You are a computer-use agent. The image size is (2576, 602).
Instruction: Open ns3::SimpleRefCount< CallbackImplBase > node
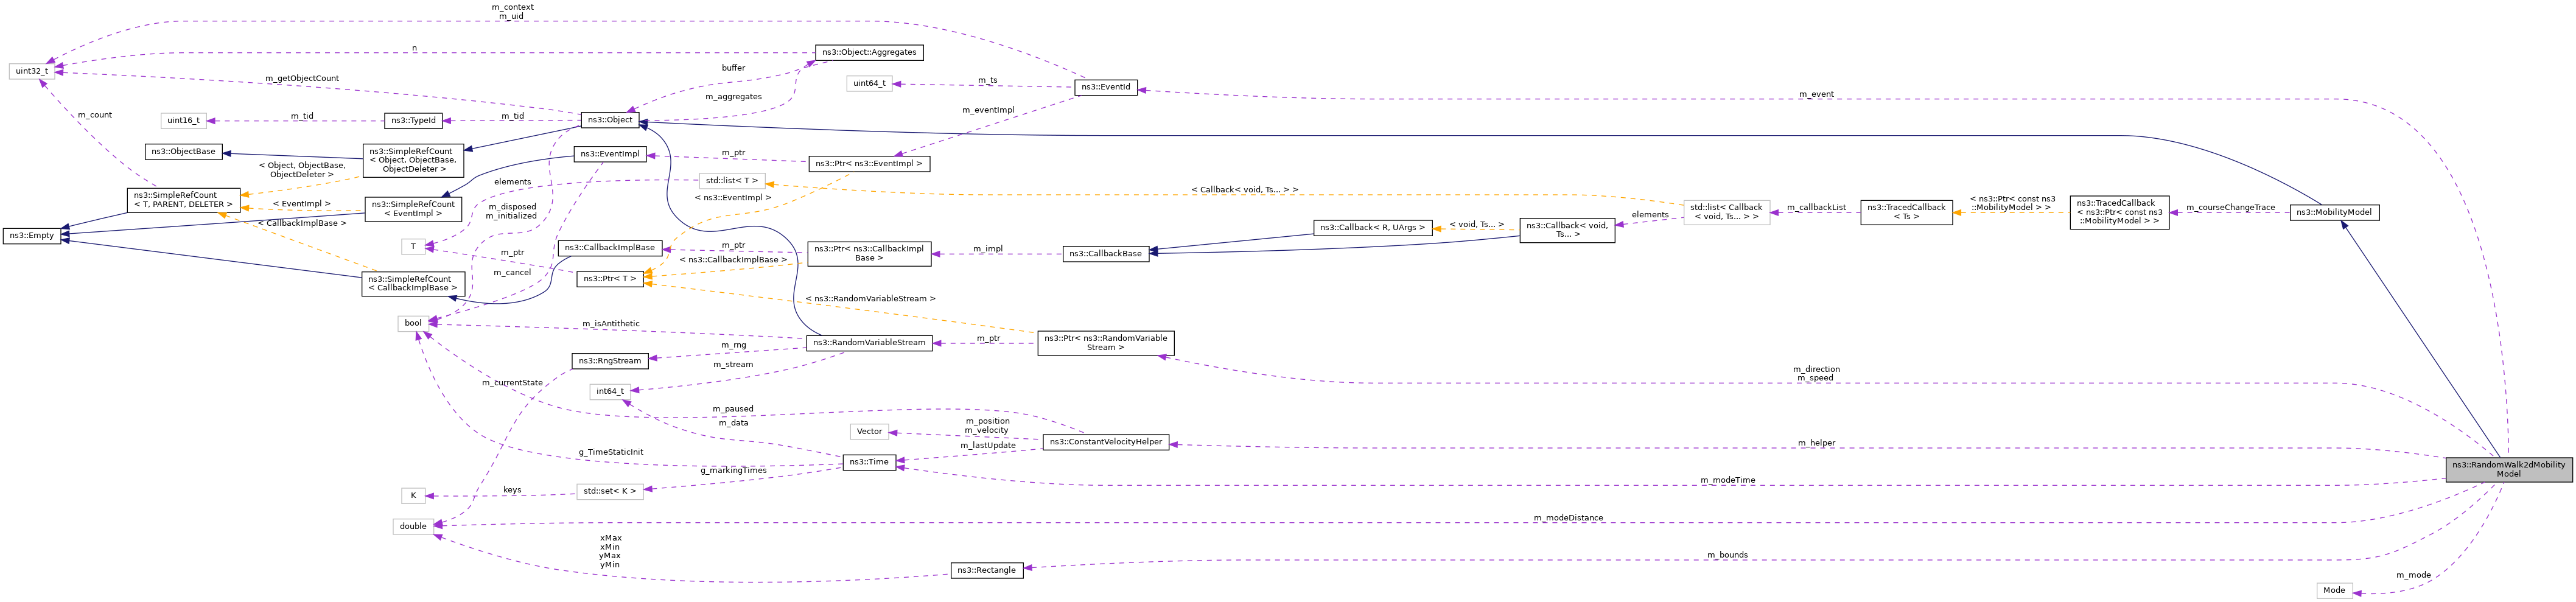click(x=413, y=283)
